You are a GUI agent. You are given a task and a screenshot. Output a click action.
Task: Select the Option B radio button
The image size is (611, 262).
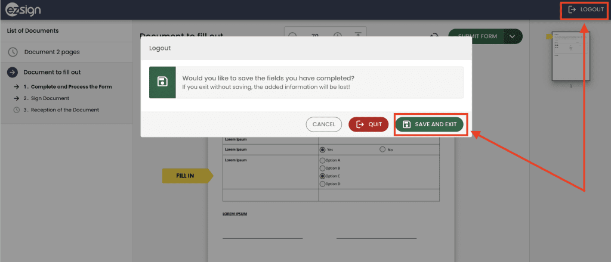(323, 169)
